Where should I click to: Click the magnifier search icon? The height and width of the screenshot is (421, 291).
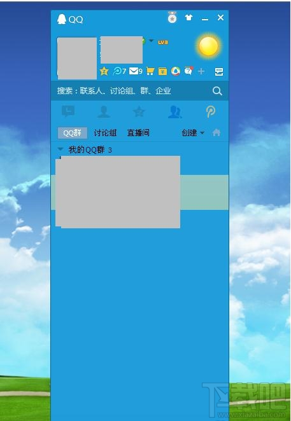tap(217, 91)
